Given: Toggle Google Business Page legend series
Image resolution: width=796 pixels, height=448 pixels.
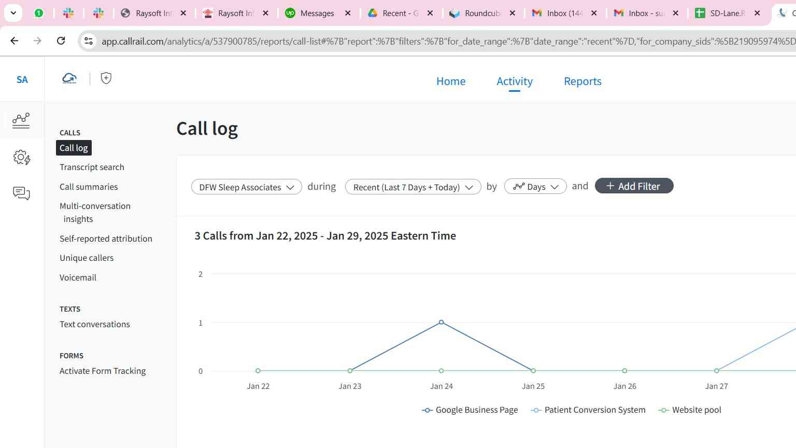Looking at the screenshot, I should point(470,410).
